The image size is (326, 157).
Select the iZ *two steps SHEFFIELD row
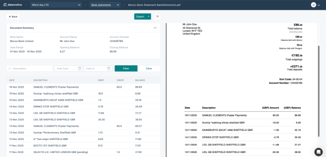tap(83, 139)
